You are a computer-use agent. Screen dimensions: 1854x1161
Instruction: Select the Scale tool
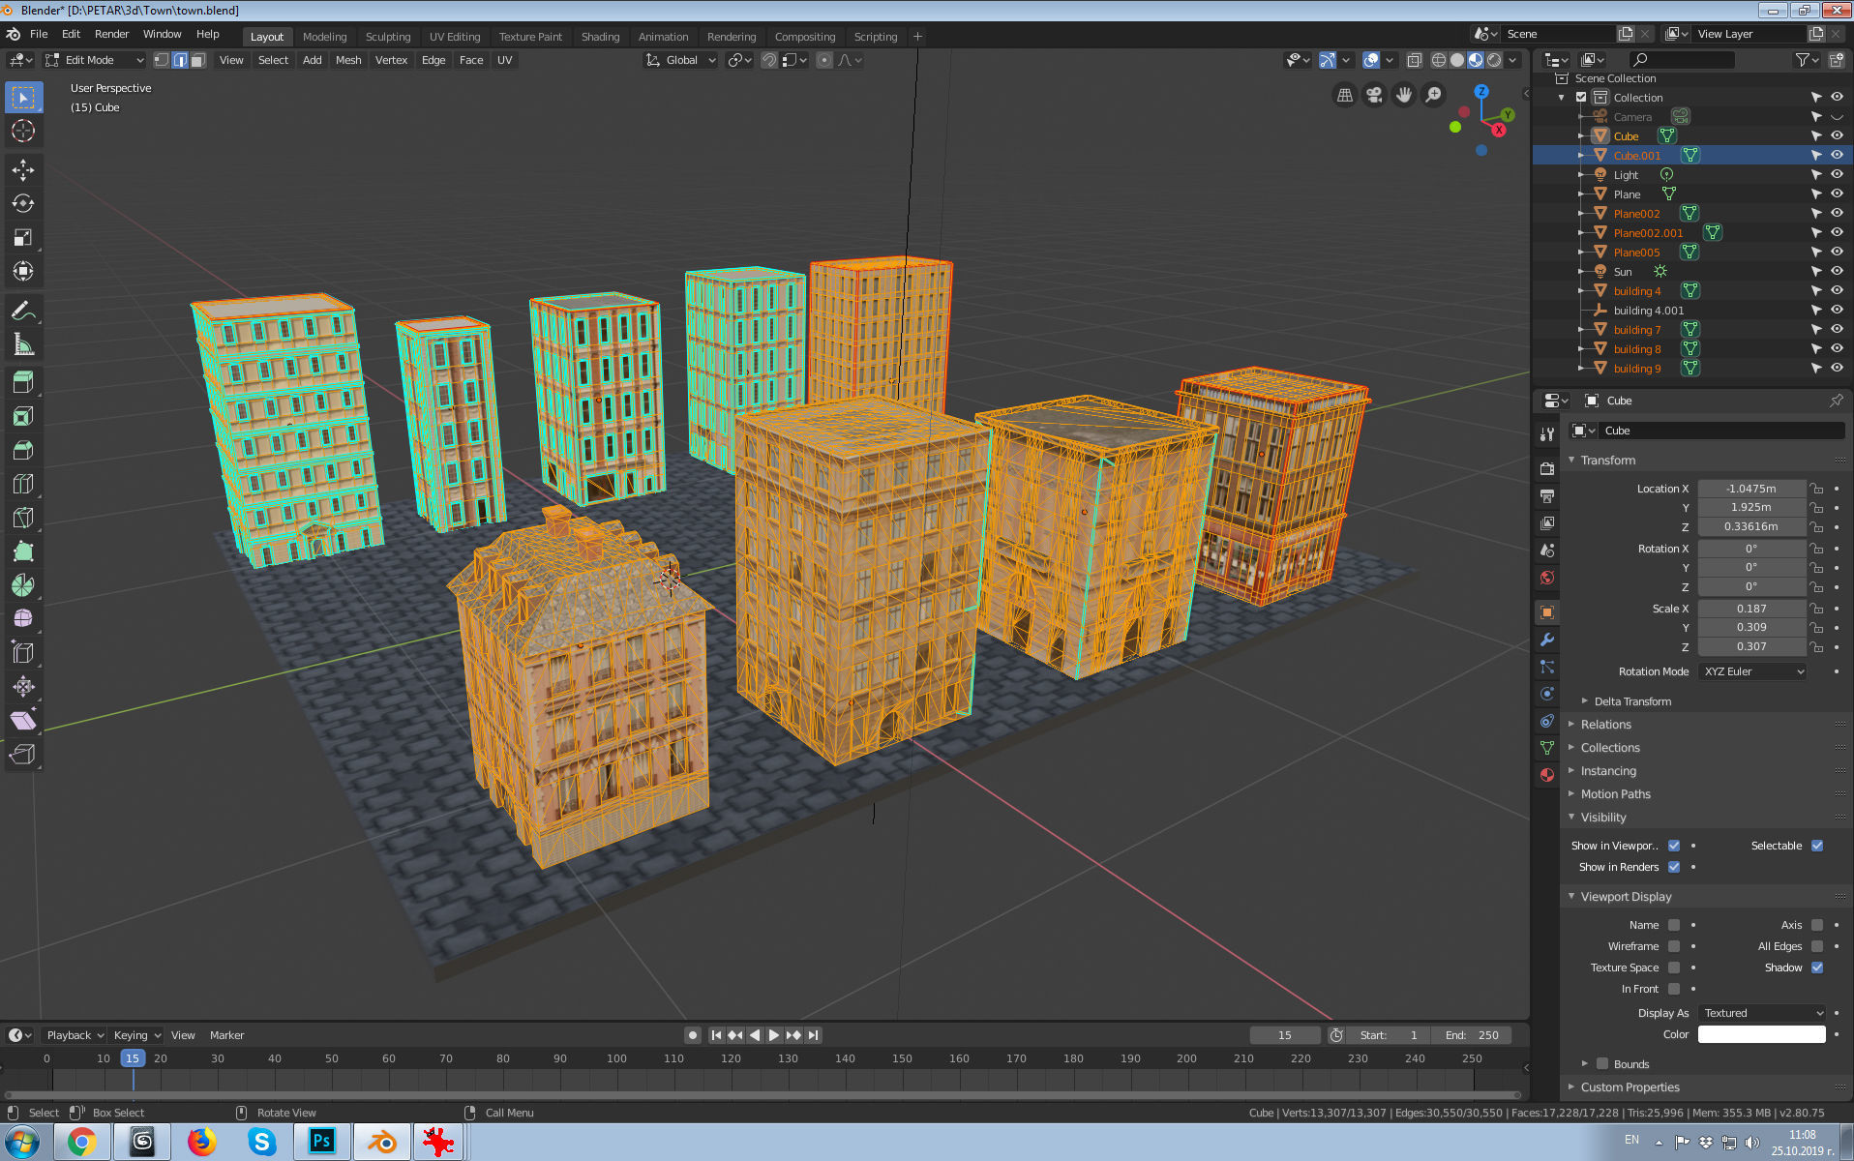click(23, 238)
